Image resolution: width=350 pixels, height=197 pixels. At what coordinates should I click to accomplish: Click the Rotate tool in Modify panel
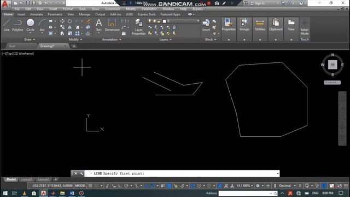coord(70,21)
